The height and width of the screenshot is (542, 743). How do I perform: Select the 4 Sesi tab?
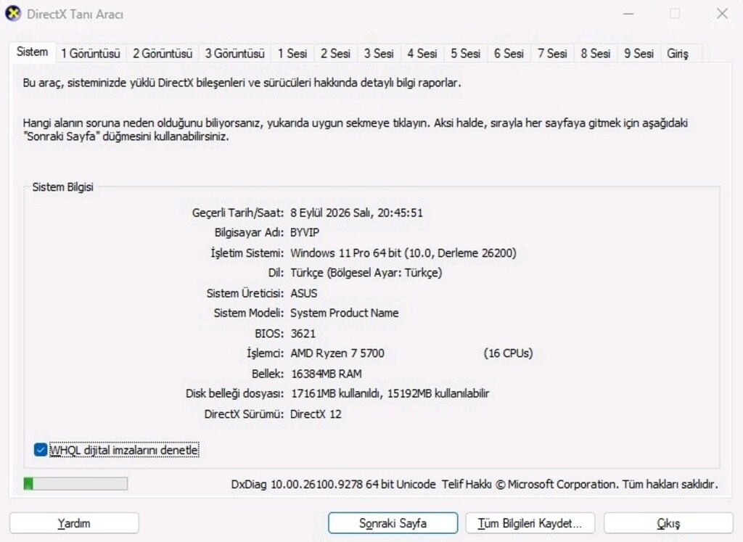422,54
